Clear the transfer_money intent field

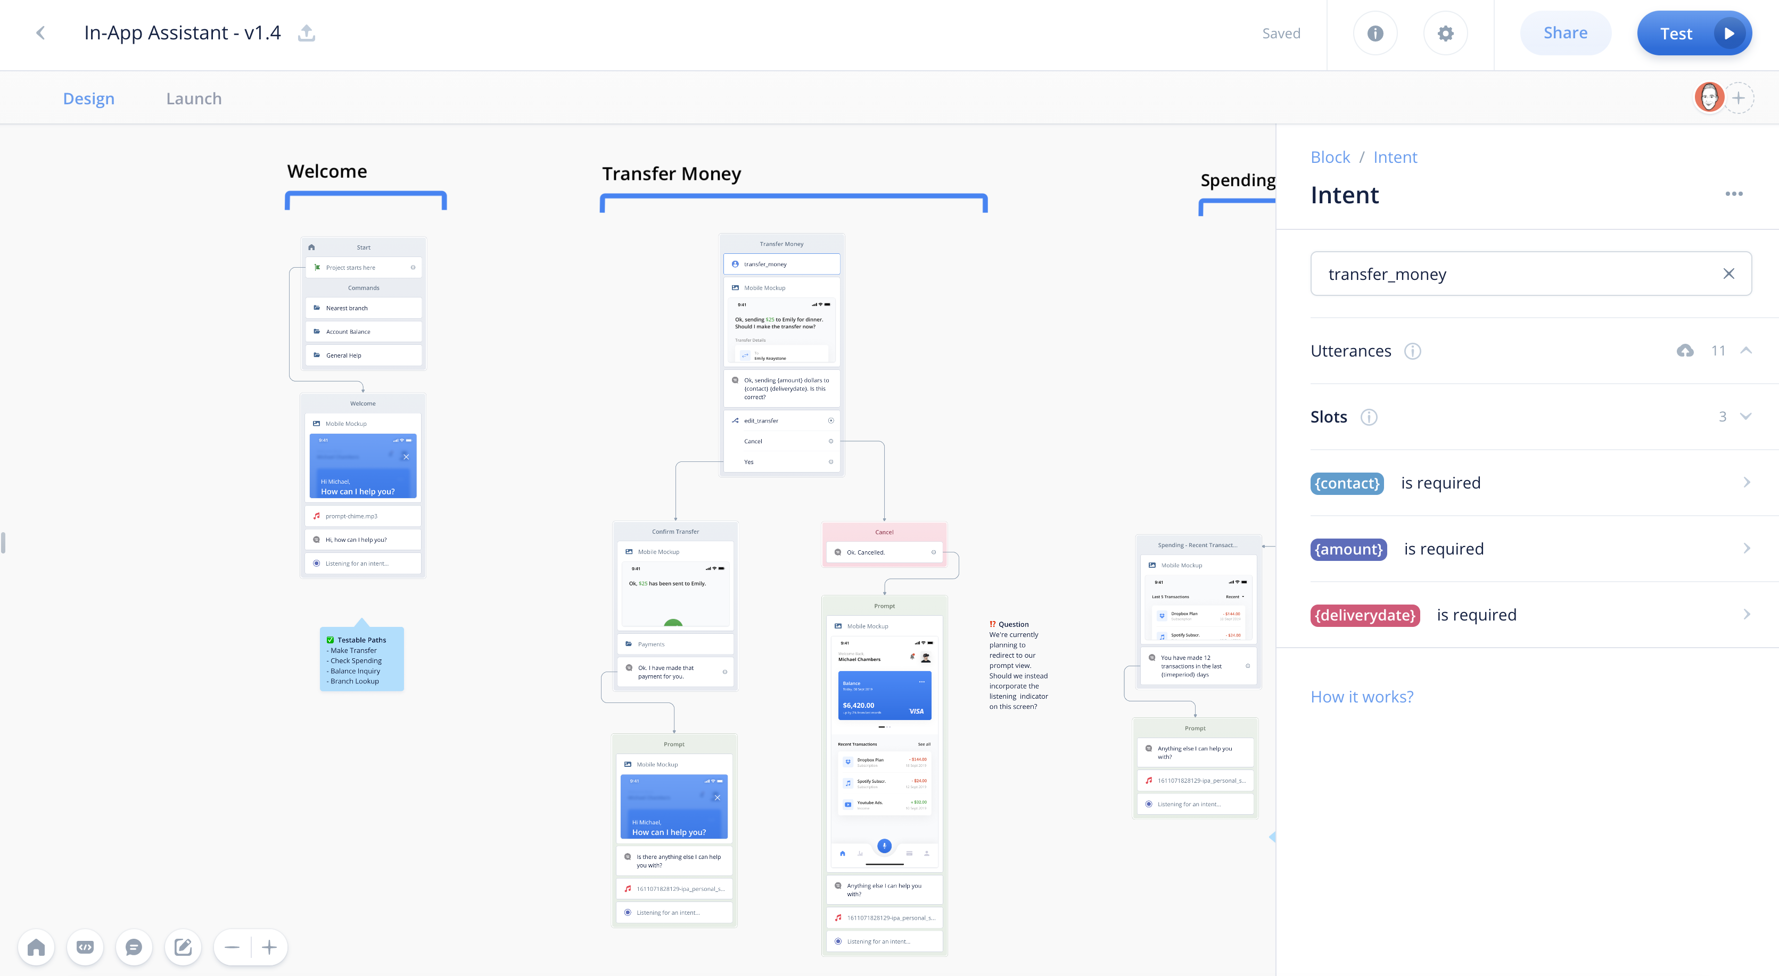[1728, 274]
